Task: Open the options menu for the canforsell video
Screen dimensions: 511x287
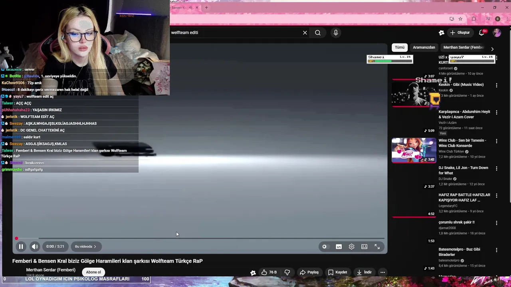Action: (x=497, y=58)
